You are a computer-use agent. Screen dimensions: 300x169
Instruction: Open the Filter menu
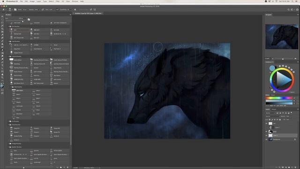tap(58, 1)
